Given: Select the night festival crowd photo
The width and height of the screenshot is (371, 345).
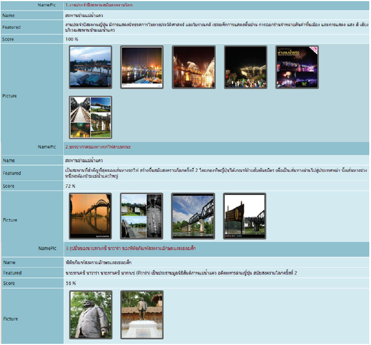Looking at the screenshot, I should [x=245, y=67].
